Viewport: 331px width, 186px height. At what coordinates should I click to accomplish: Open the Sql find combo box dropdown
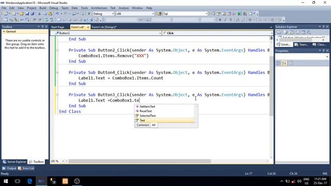[x=206, y=14]
